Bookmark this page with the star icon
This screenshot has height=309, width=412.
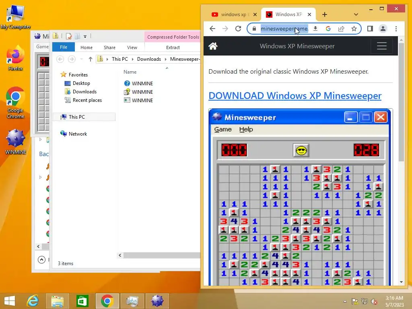pos(354,29)
